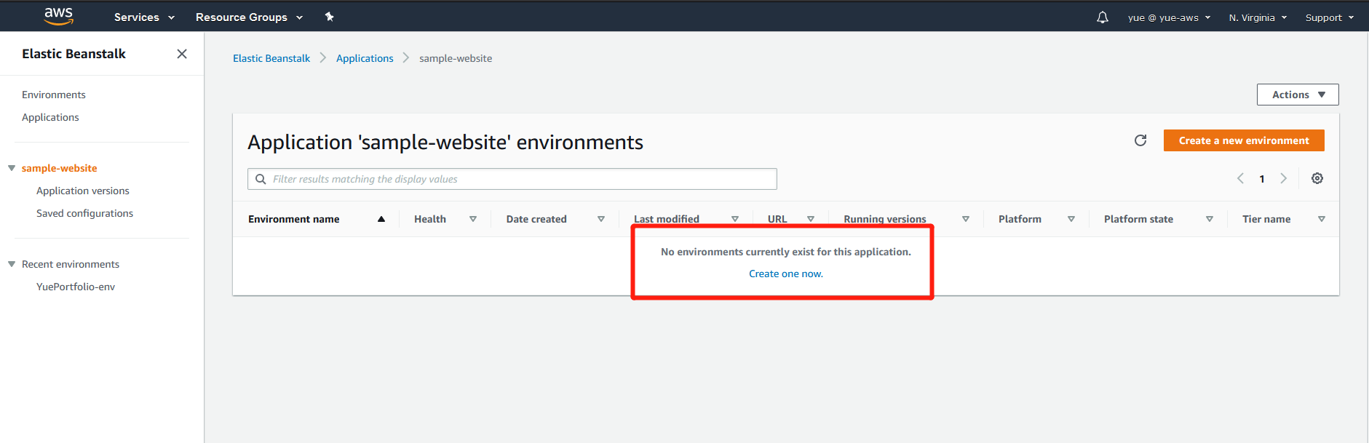Image resolution: width=1369 pixels, height=443 pixels.
Task: Select sample-website in the sidebar
Action: 59,168
